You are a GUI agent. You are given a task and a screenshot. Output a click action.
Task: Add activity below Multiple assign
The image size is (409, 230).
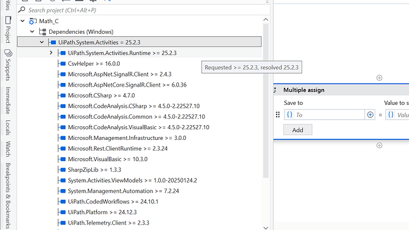(x=379, y=145)
